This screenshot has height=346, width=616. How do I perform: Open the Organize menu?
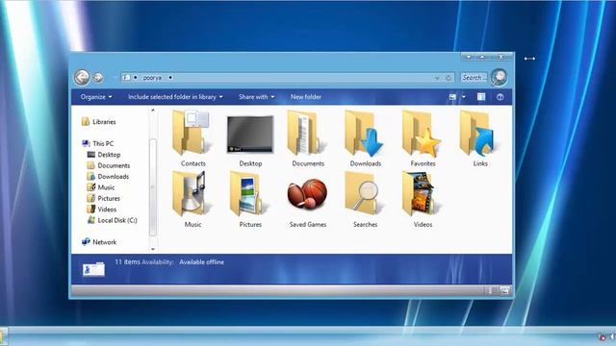[96, 97]
